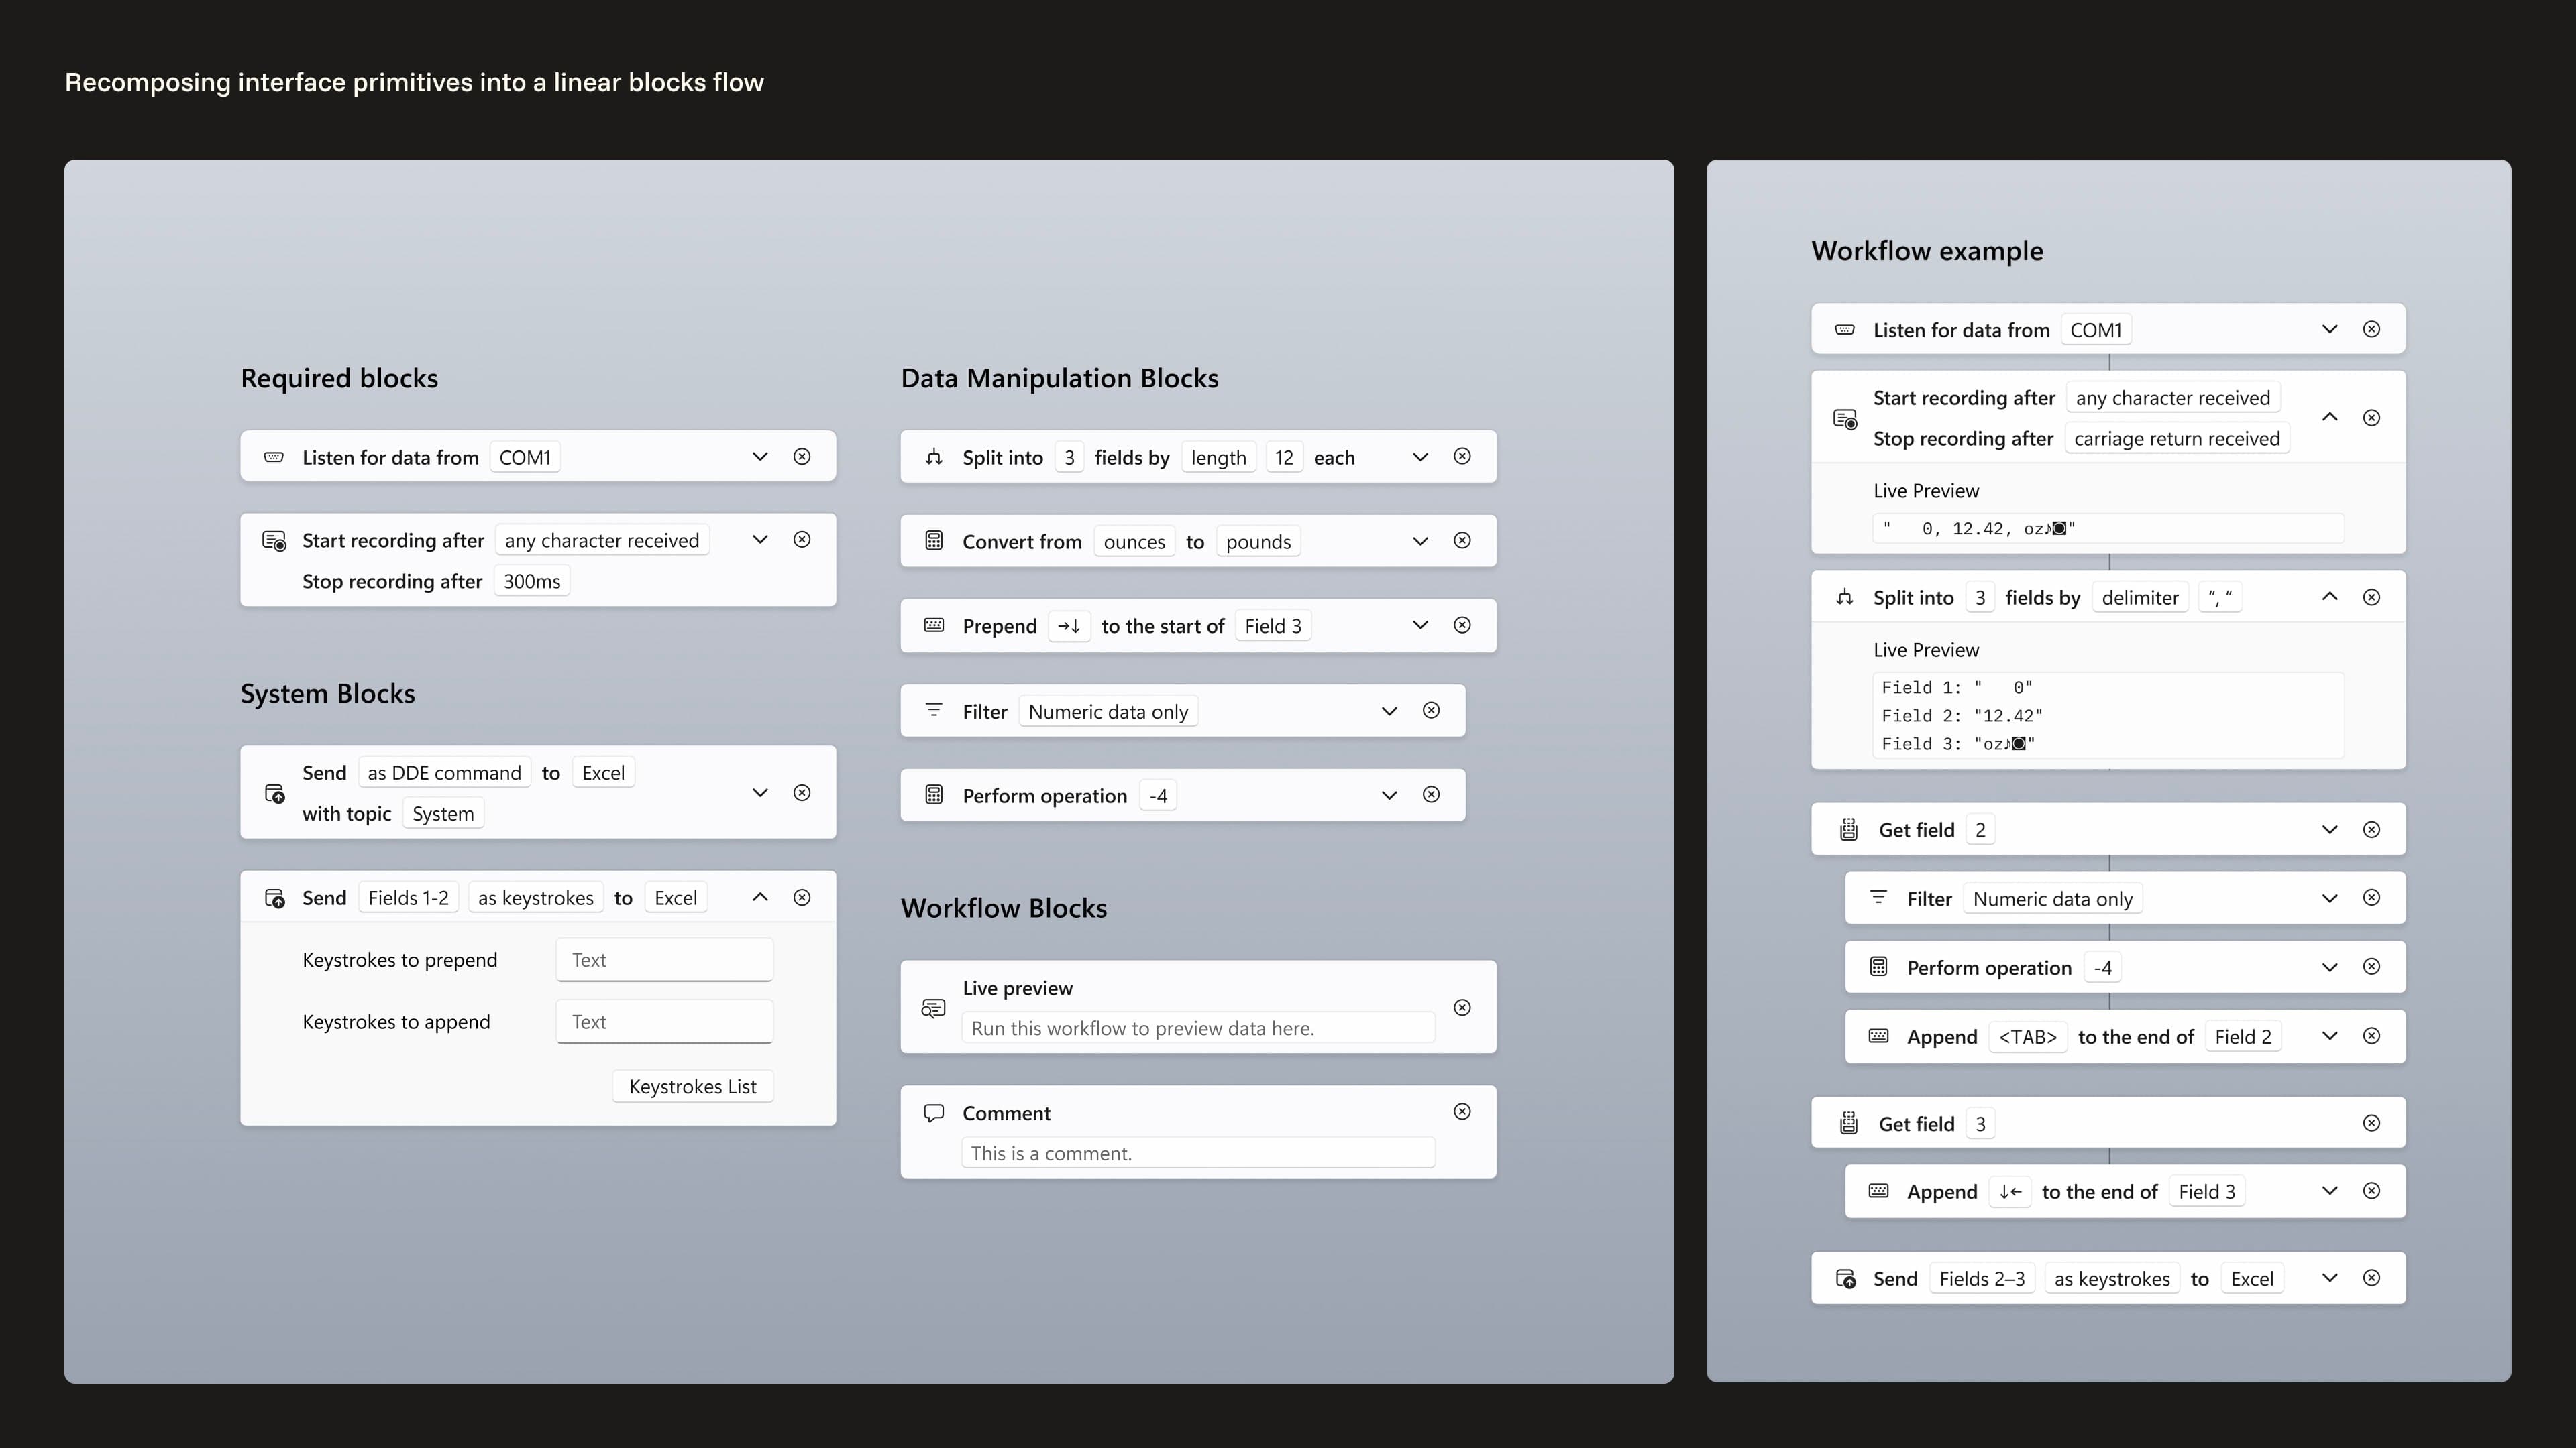The height and width of the screenshot is (1448, 2576).
Task: Collapse the workflow Split into delimiter block
Action: click(2329, 597)
